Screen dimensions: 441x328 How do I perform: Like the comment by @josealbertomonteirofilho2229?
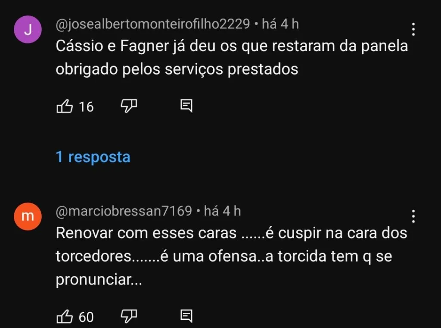(65, 106)
